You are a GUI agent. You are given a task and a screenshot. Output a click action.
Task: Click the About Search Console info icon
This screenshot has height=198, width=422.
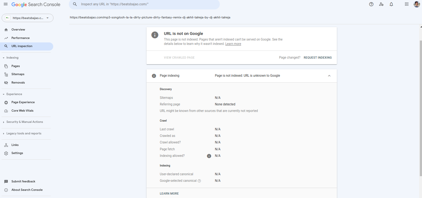pyautogui.click(x=6, y=190)
